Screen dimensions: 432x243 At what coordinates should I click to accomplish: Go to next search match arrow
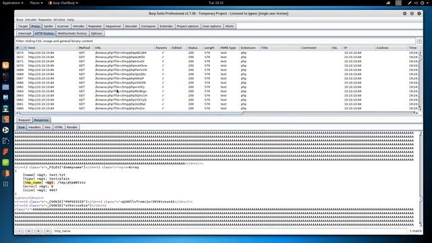pyautogui.click(x=48, y=231)
